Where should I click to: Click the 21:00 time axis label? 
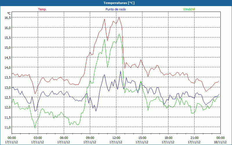coord(194,138)
